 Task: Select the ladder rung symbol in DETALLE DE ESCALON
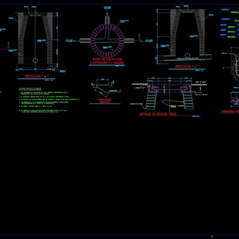[103, 88]
